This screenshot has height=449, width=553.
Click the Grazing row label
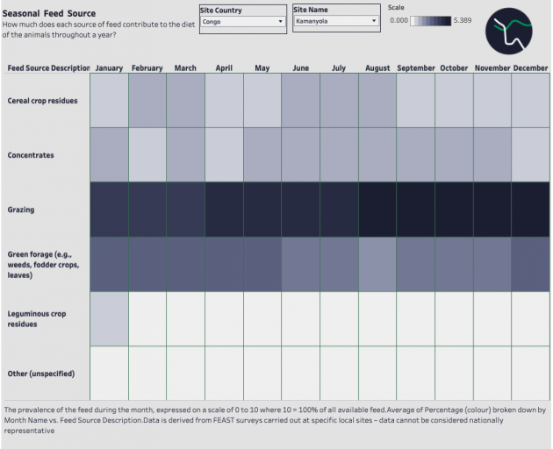[x=21, y=210]
